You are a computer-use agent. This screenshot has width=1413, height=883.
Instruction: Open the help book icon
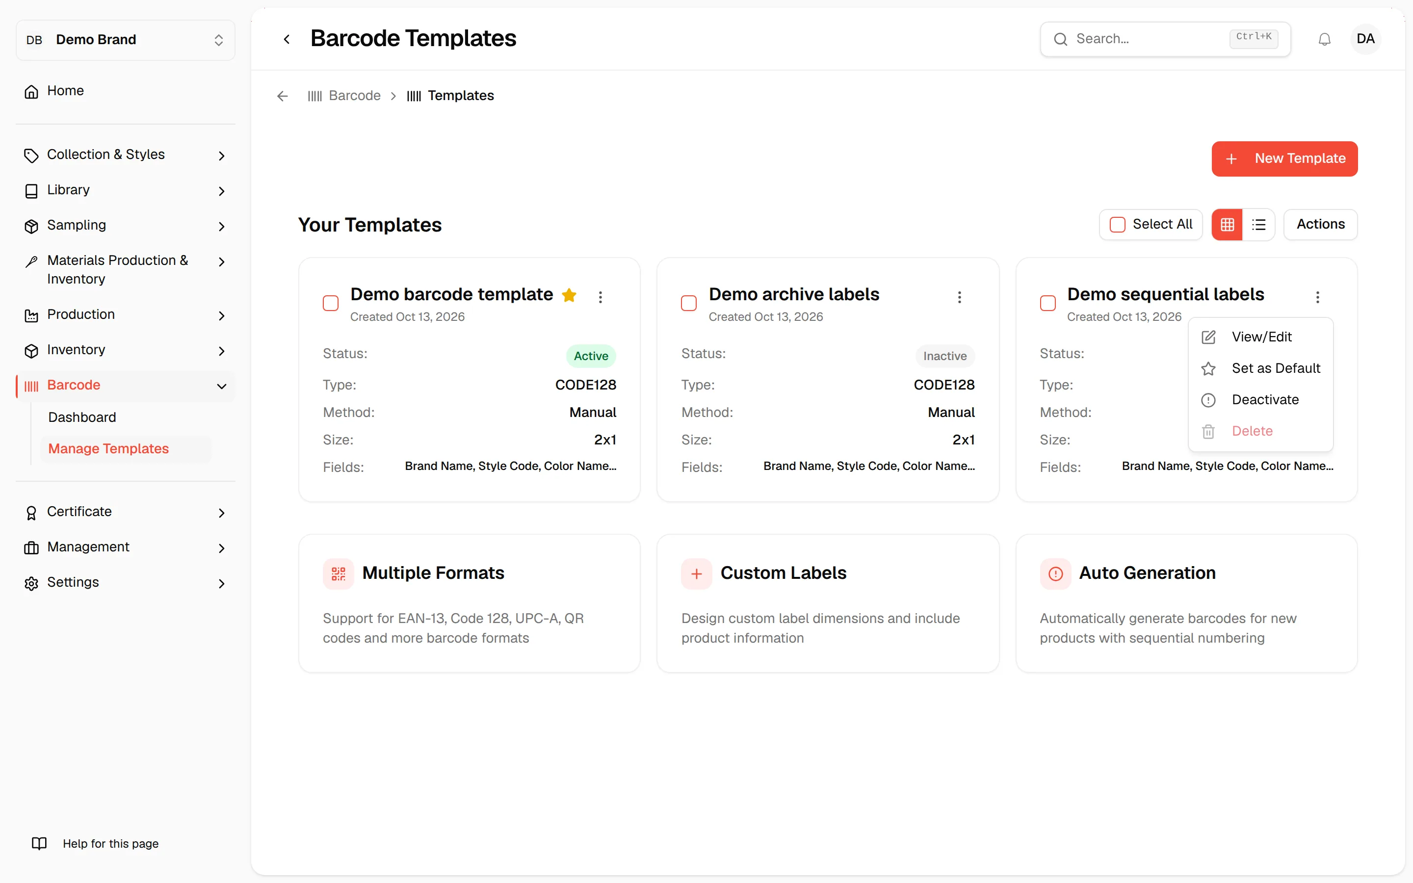click(x=39, y=843)
